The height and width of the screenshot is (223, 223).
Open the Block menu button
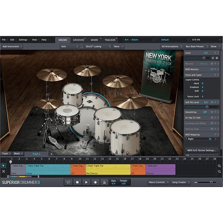coord(18,153)
